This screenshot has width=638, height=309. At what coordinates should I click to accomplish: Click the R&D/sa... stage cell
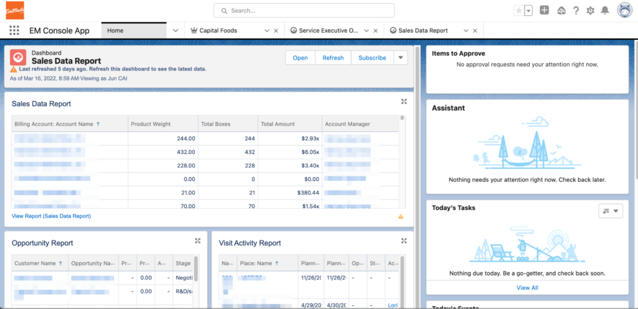(184, 291)
